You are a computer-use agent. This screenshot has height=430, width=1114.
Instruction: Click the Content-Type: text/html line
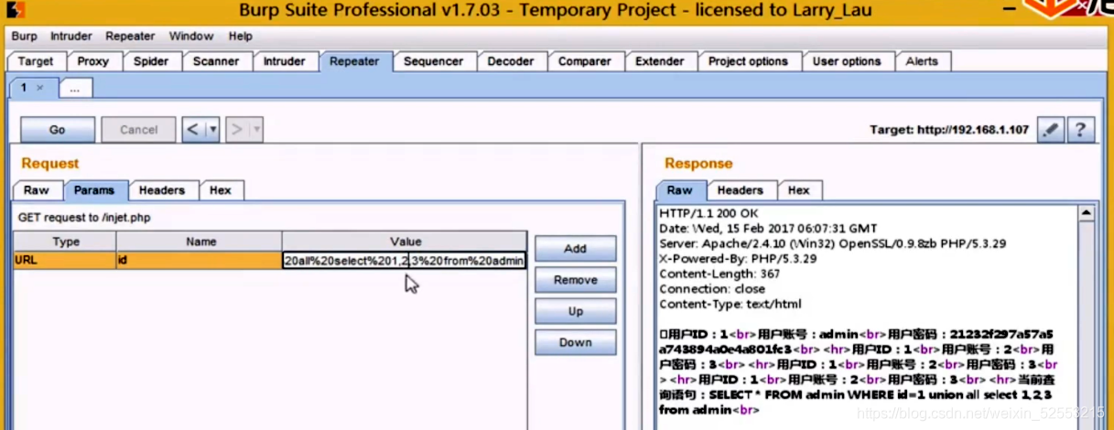(730, 304)
